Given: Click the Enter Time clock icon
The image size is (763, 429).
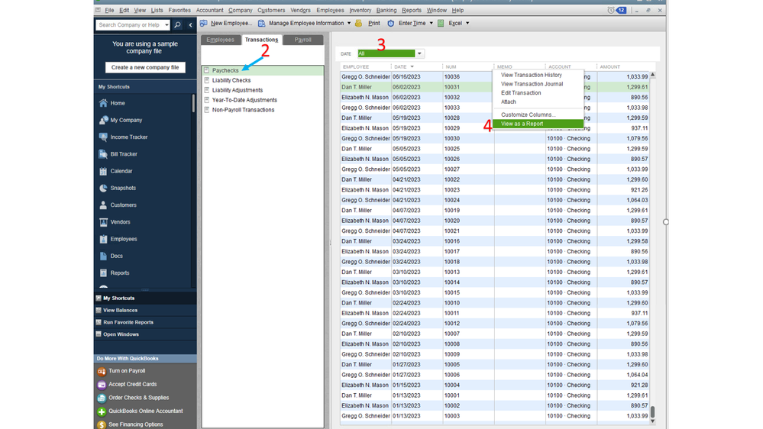Looking at the screenshot, I should [391, 24].
